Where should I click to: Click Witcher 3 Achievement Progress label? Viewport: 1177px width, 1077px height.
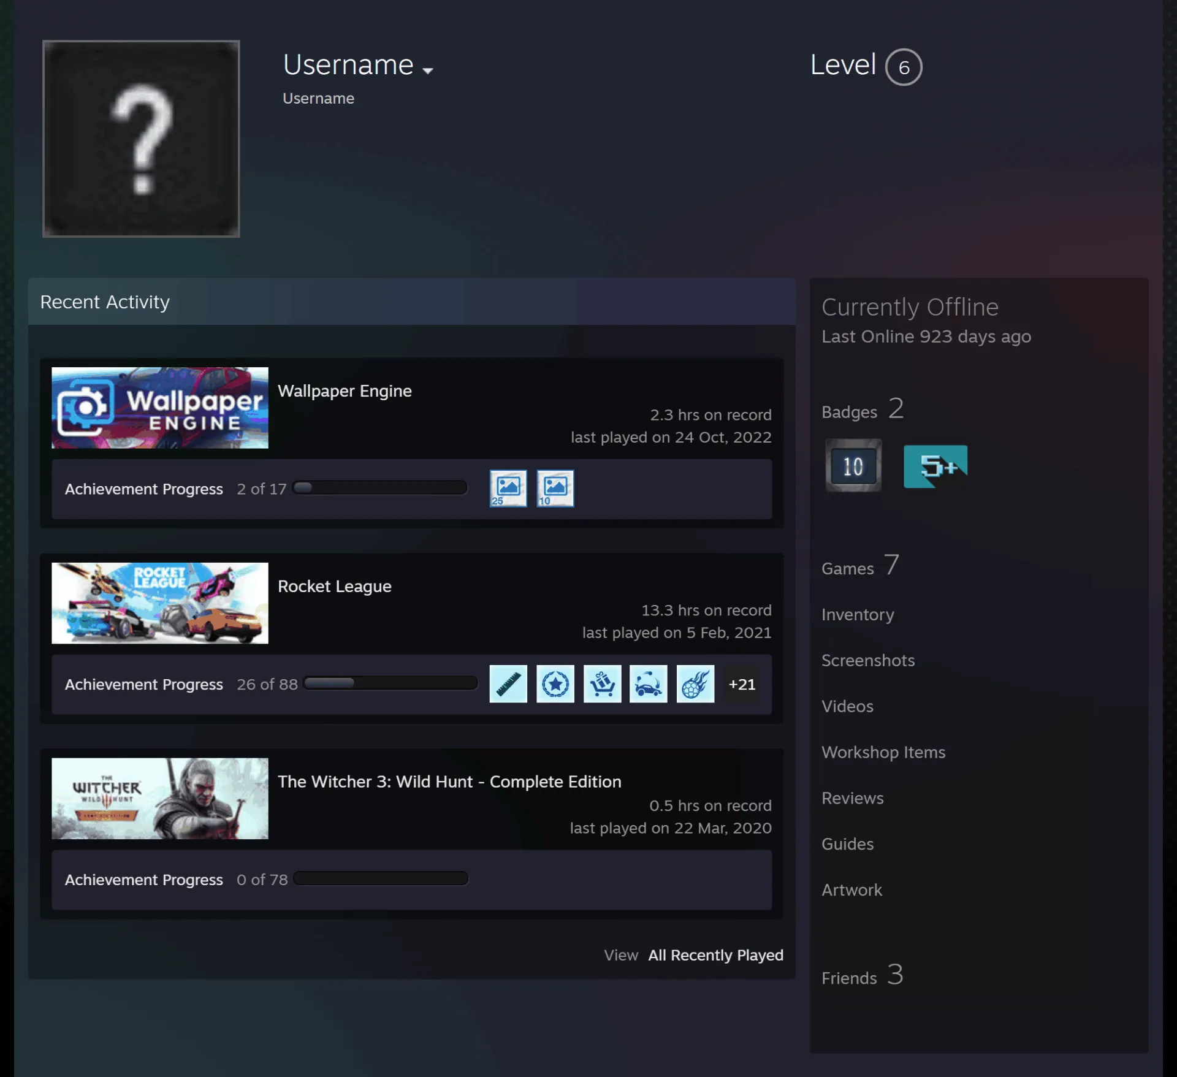click(144, 880)
